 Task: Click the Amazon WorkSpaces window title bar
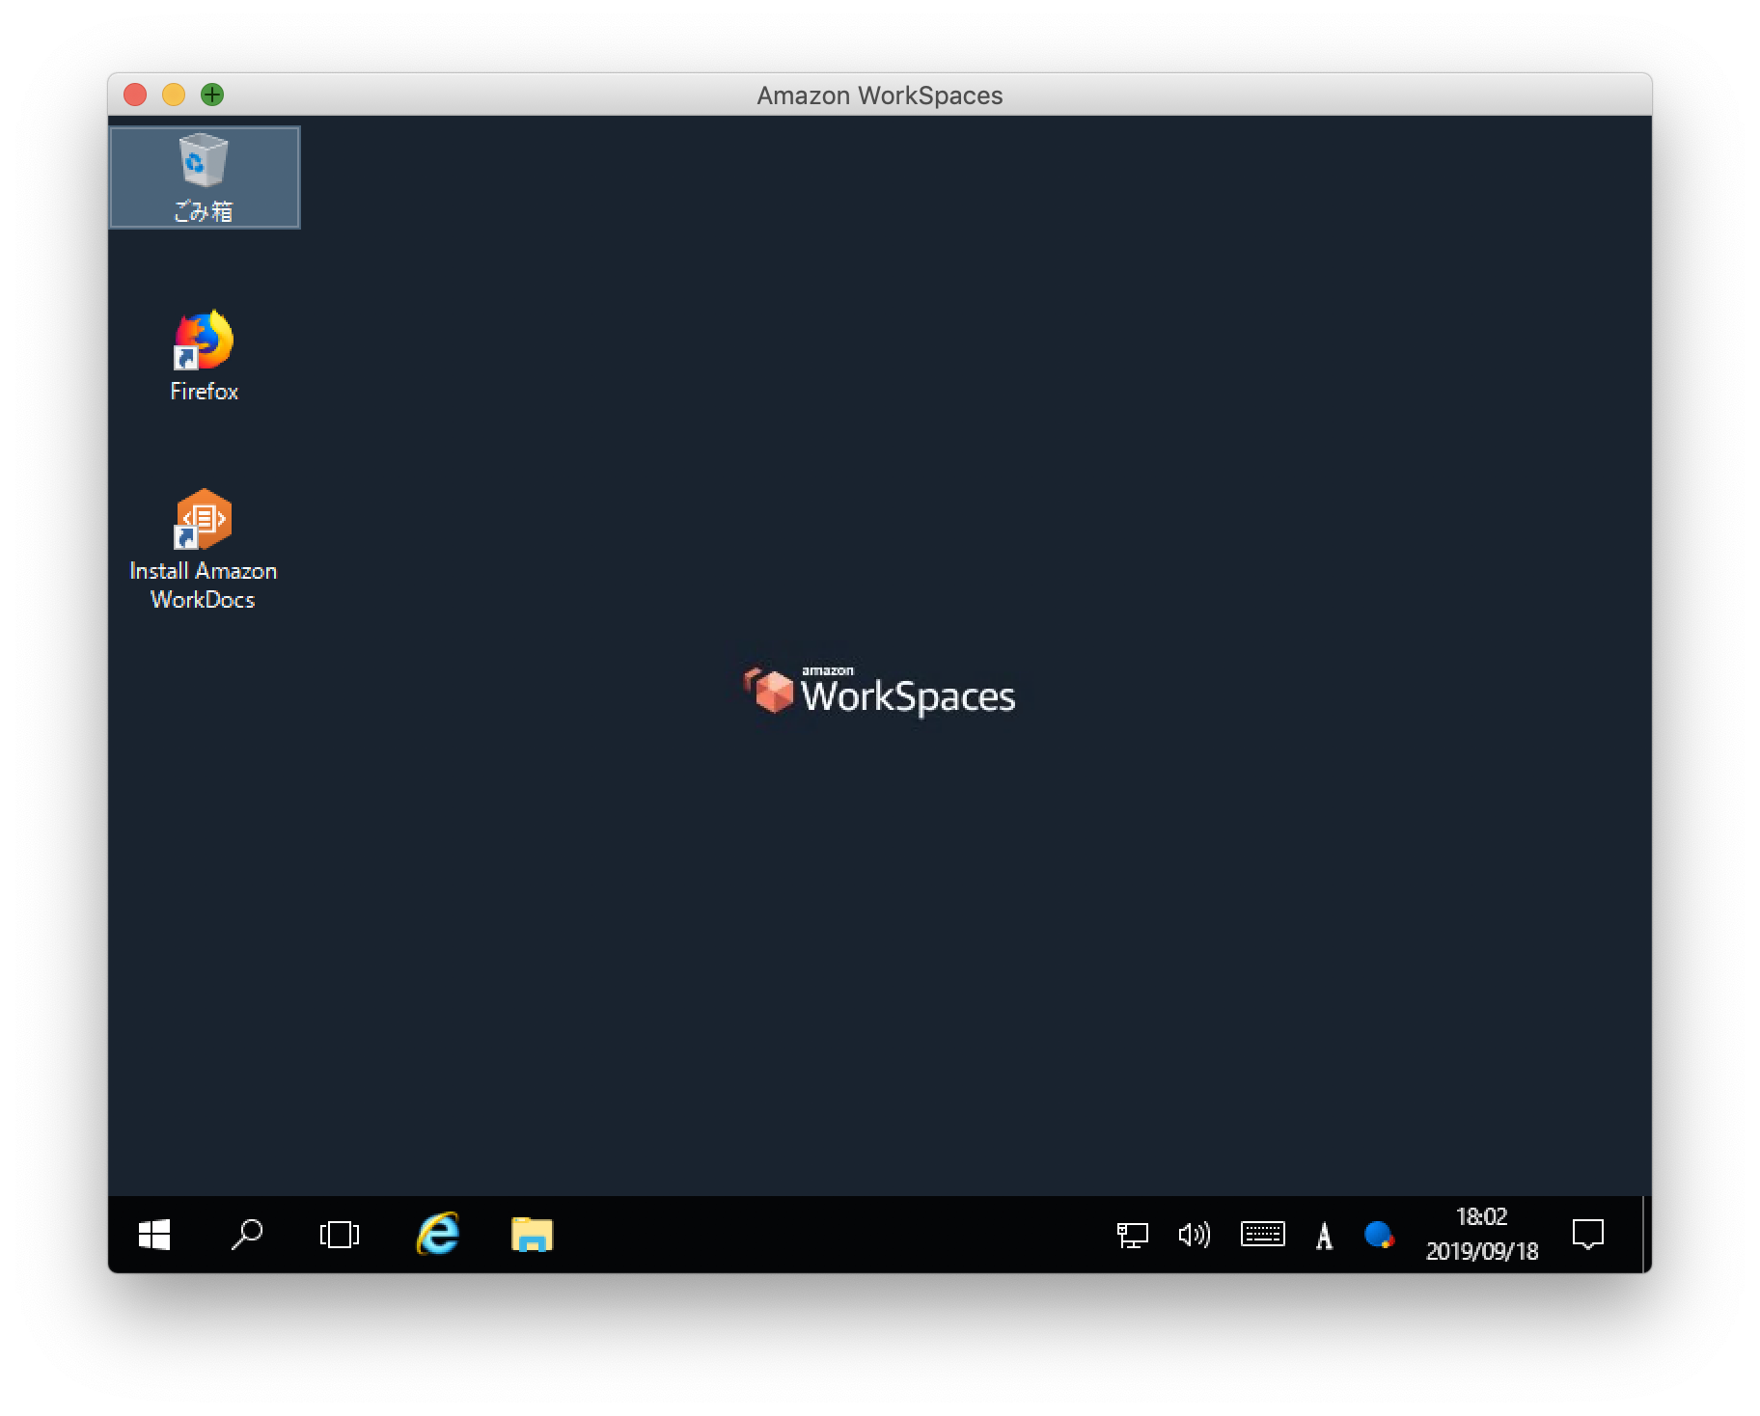coord(879,95)
